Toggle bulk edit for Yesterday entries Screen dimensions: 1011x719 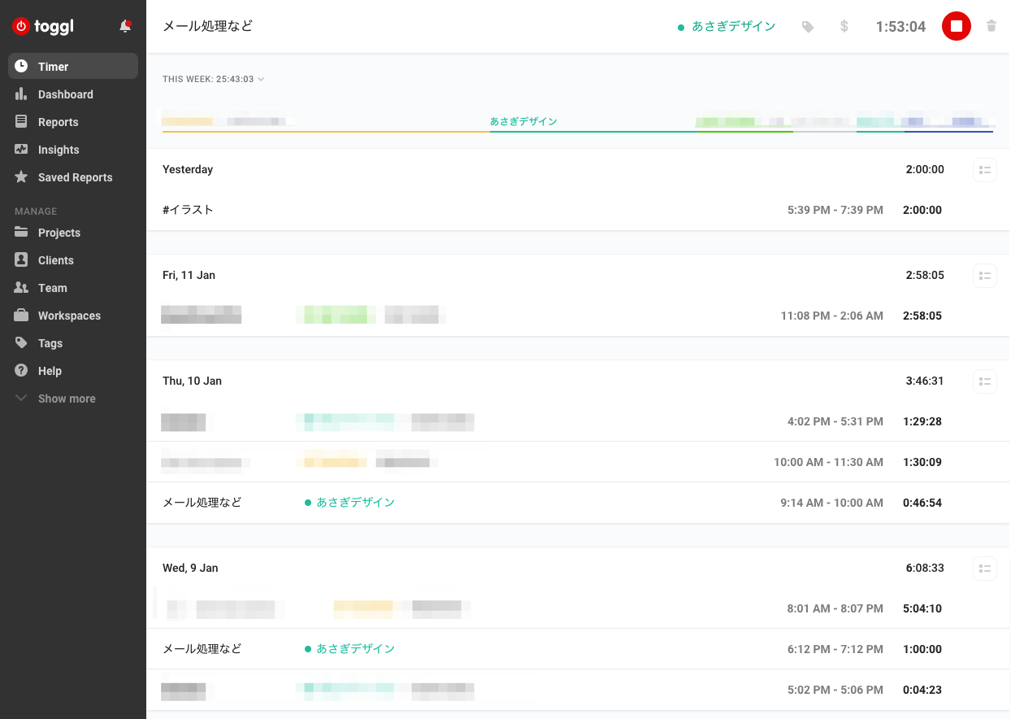coord(985,170)
